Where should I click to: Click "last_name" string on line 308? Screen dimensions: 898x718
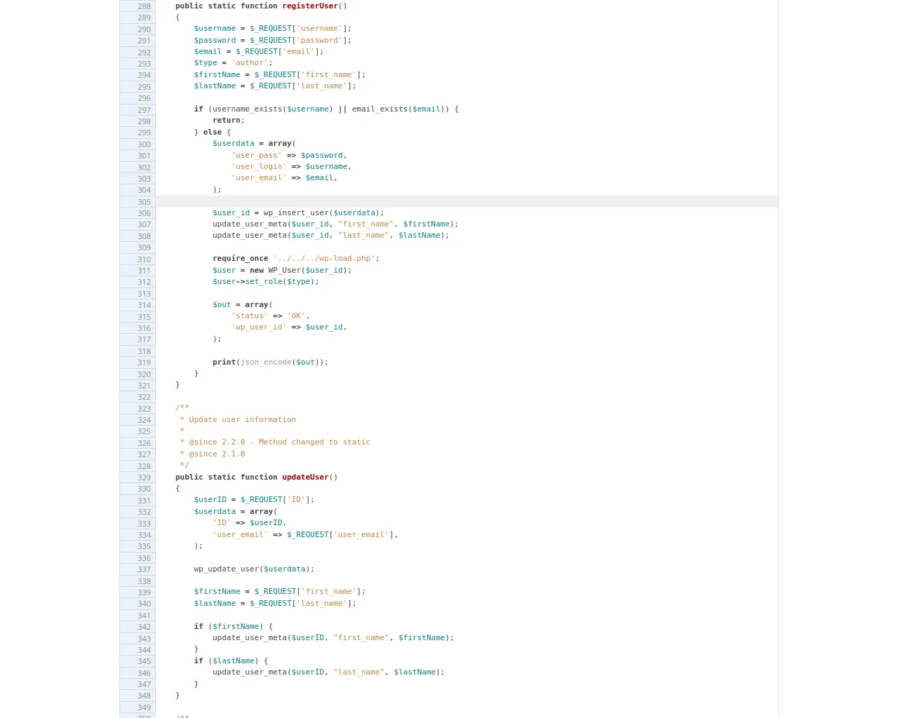pos(363,236)
